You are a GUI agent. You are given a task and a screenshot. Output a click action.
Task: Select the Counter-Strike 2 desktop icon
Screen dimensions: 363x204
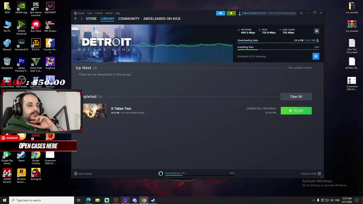[x=50, y=46]
